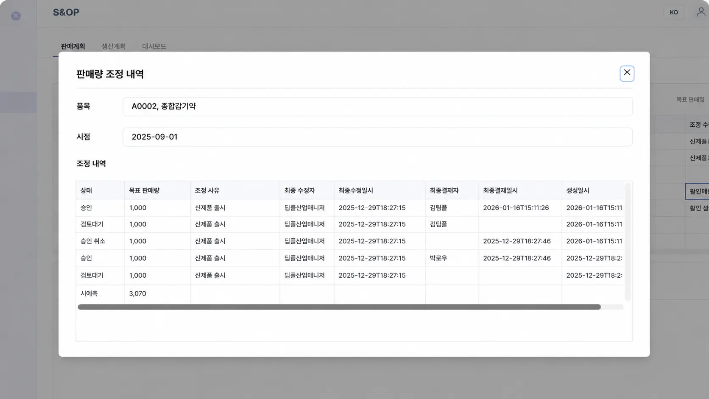Click the 승인 cell in 박로우 row
Image resolution: width=709 pixels, height=399 pixels.
pyautogui.click(x=100, y=258)
